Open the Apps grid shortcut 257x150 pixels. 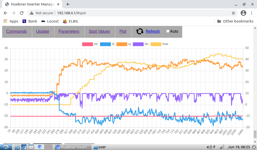(x=11, y=21)
